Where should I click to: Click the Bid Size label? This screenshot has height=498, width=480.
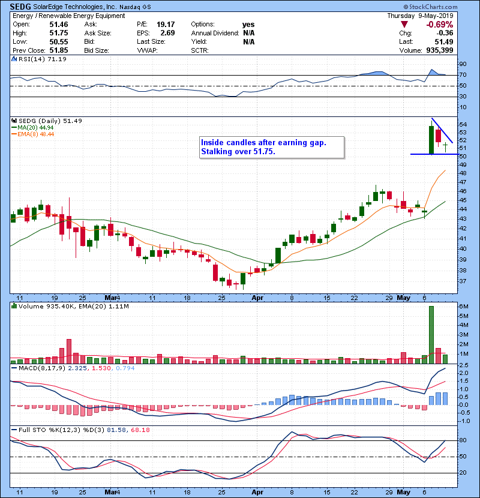[97, 50]
